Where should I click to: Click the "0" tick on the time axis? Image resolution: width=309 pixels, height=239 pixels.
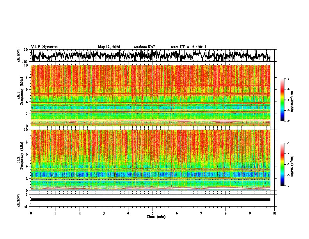[31, 213]
